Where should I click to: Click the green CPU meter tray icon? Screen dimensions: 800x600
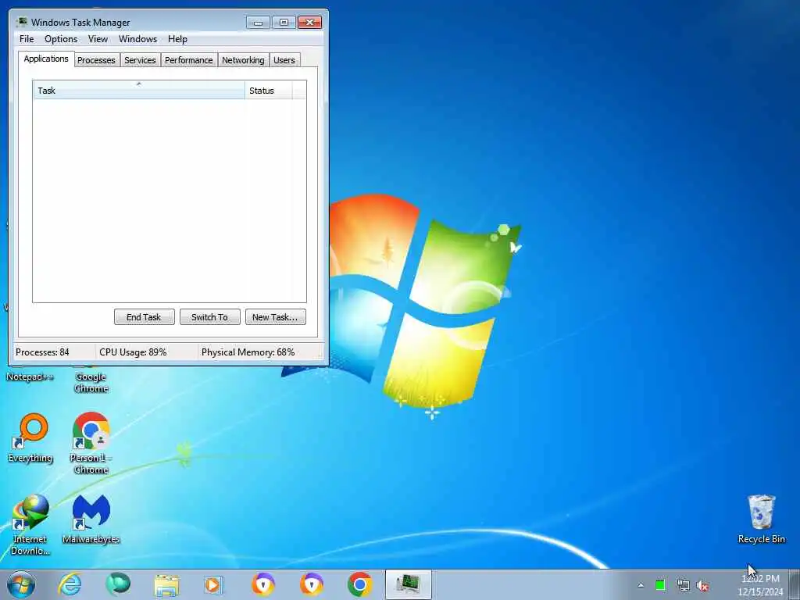pyautogui.click(x=660, y=585)
